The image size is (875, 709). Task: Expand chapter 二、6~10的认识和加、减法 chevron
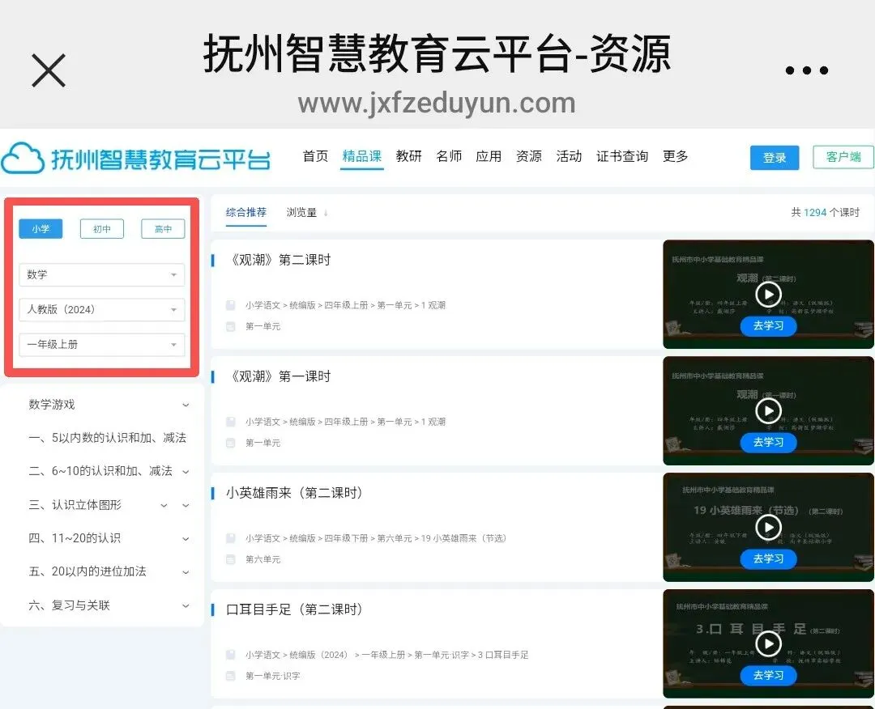pos(186,472)
